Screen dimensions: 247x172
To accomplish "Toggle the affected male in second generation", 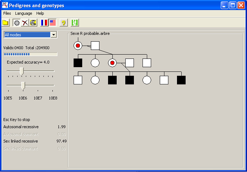I will (78, 63).
